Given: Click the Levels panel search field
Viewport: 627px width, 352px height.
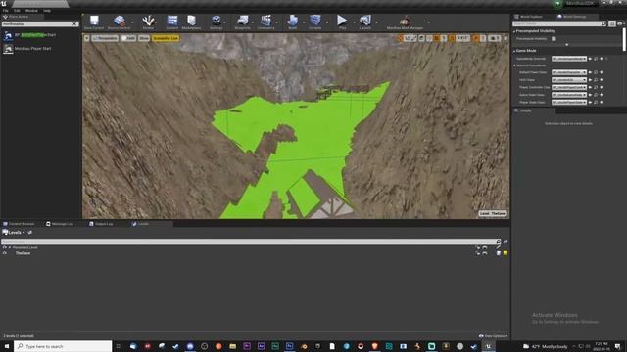Looking at the screenshot, I should pos(251,242).
